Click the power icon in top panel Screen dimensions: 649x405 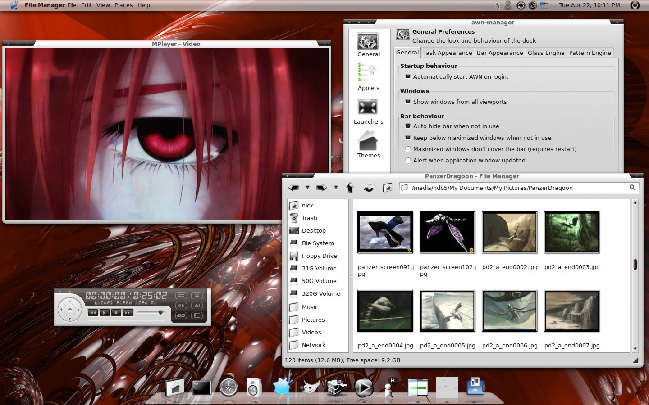(x=635, y=5)
